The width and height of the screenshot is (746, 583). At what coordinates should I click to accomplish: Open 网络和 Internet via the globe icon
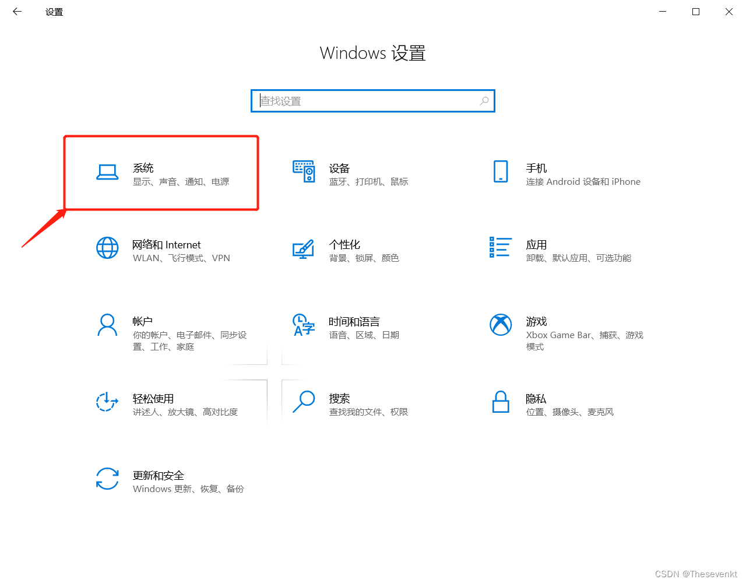tap(107, 248)
